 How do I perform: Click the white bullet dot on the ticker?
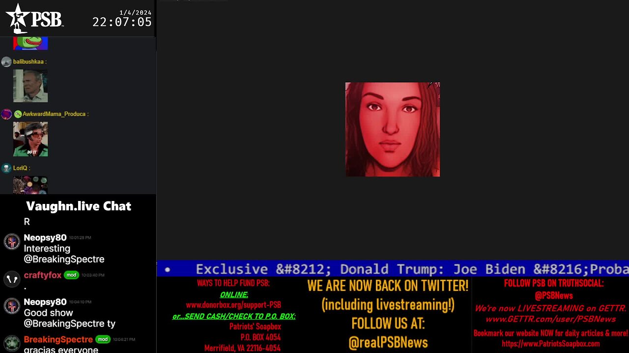[168, 270]
